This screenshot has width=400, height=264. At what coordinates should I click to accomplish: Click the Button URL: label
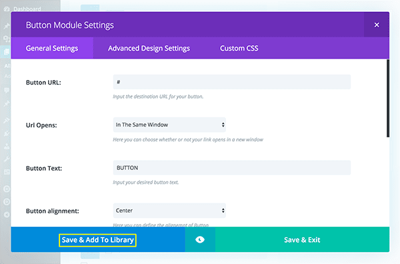coord(43,83)
